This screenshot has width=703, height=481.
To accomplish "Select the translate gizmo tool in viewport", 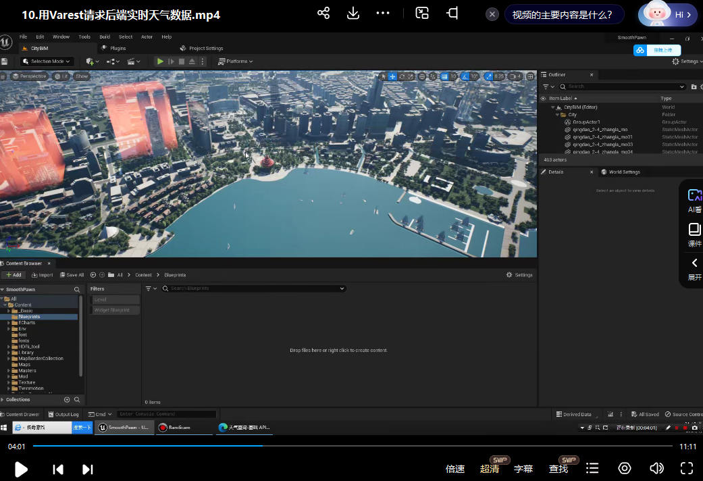I will (x=392, y=76).
